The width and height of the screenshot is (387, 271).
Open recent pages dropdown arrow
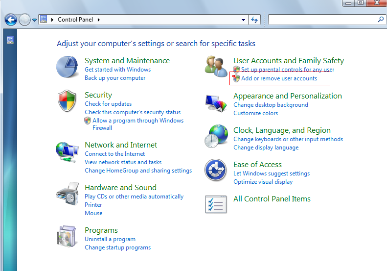[35, 20]
